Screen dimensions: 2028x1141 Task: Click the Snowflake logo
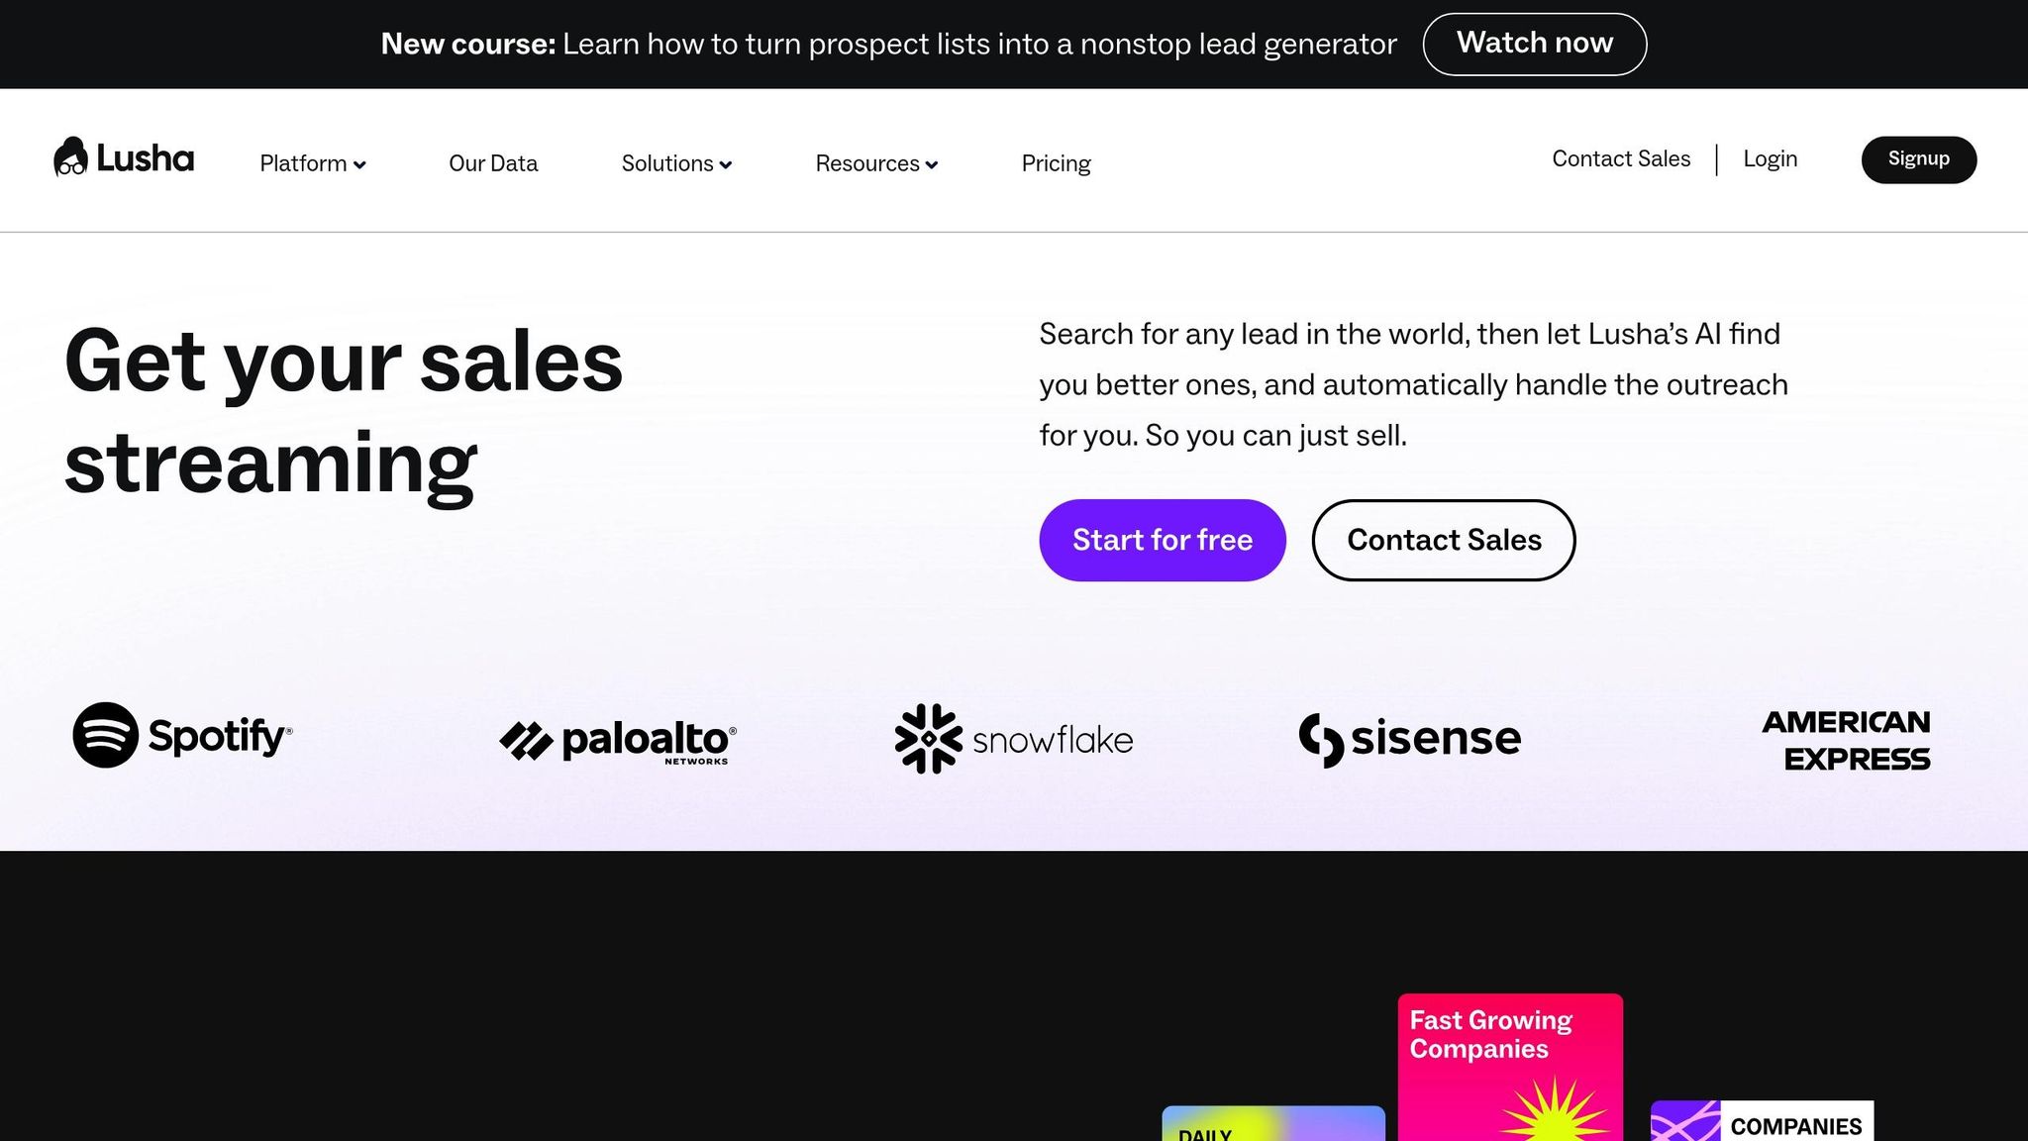coord(1013,739)
